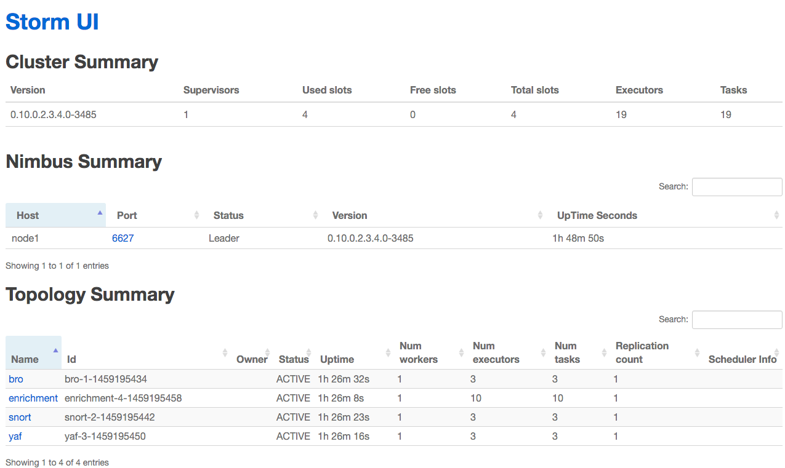
Task: Click the sort arrows on Status column
Action: (x=316, y=215)
